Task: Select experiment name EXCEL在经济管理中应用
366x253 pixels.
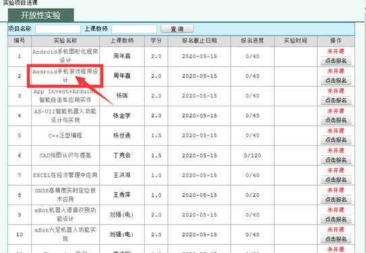Action: pos(65,175)
